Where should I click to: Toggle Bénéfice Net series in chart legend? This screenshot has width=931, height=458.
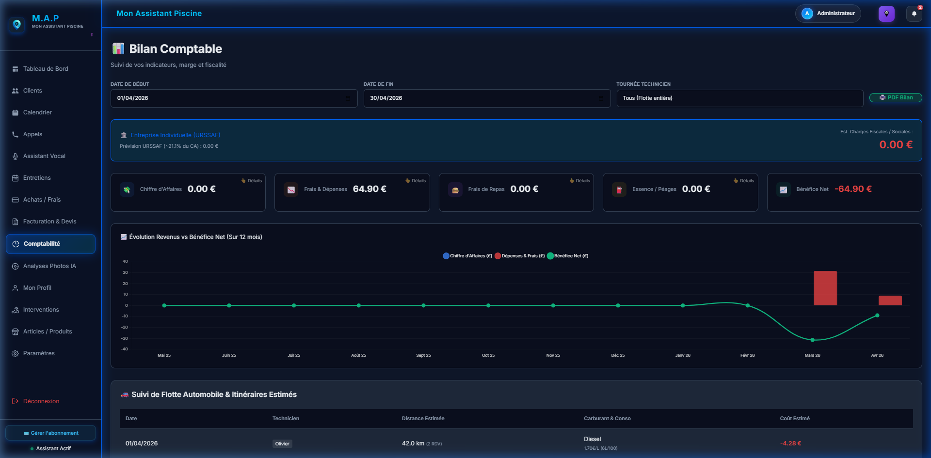[568, 256]
